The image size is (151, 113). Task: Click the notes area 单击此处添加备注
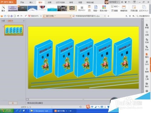[35, 103]
